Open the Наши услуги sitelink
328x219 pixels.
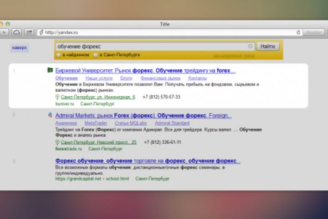pyautogui.click(x=99, y=78)
